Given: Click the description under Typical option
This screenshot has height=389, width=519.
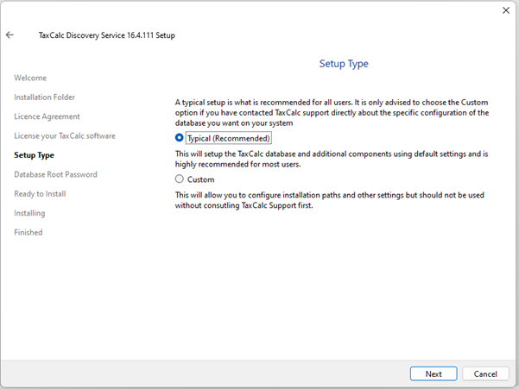Looking at the screenshot, I should coord(332,159).
